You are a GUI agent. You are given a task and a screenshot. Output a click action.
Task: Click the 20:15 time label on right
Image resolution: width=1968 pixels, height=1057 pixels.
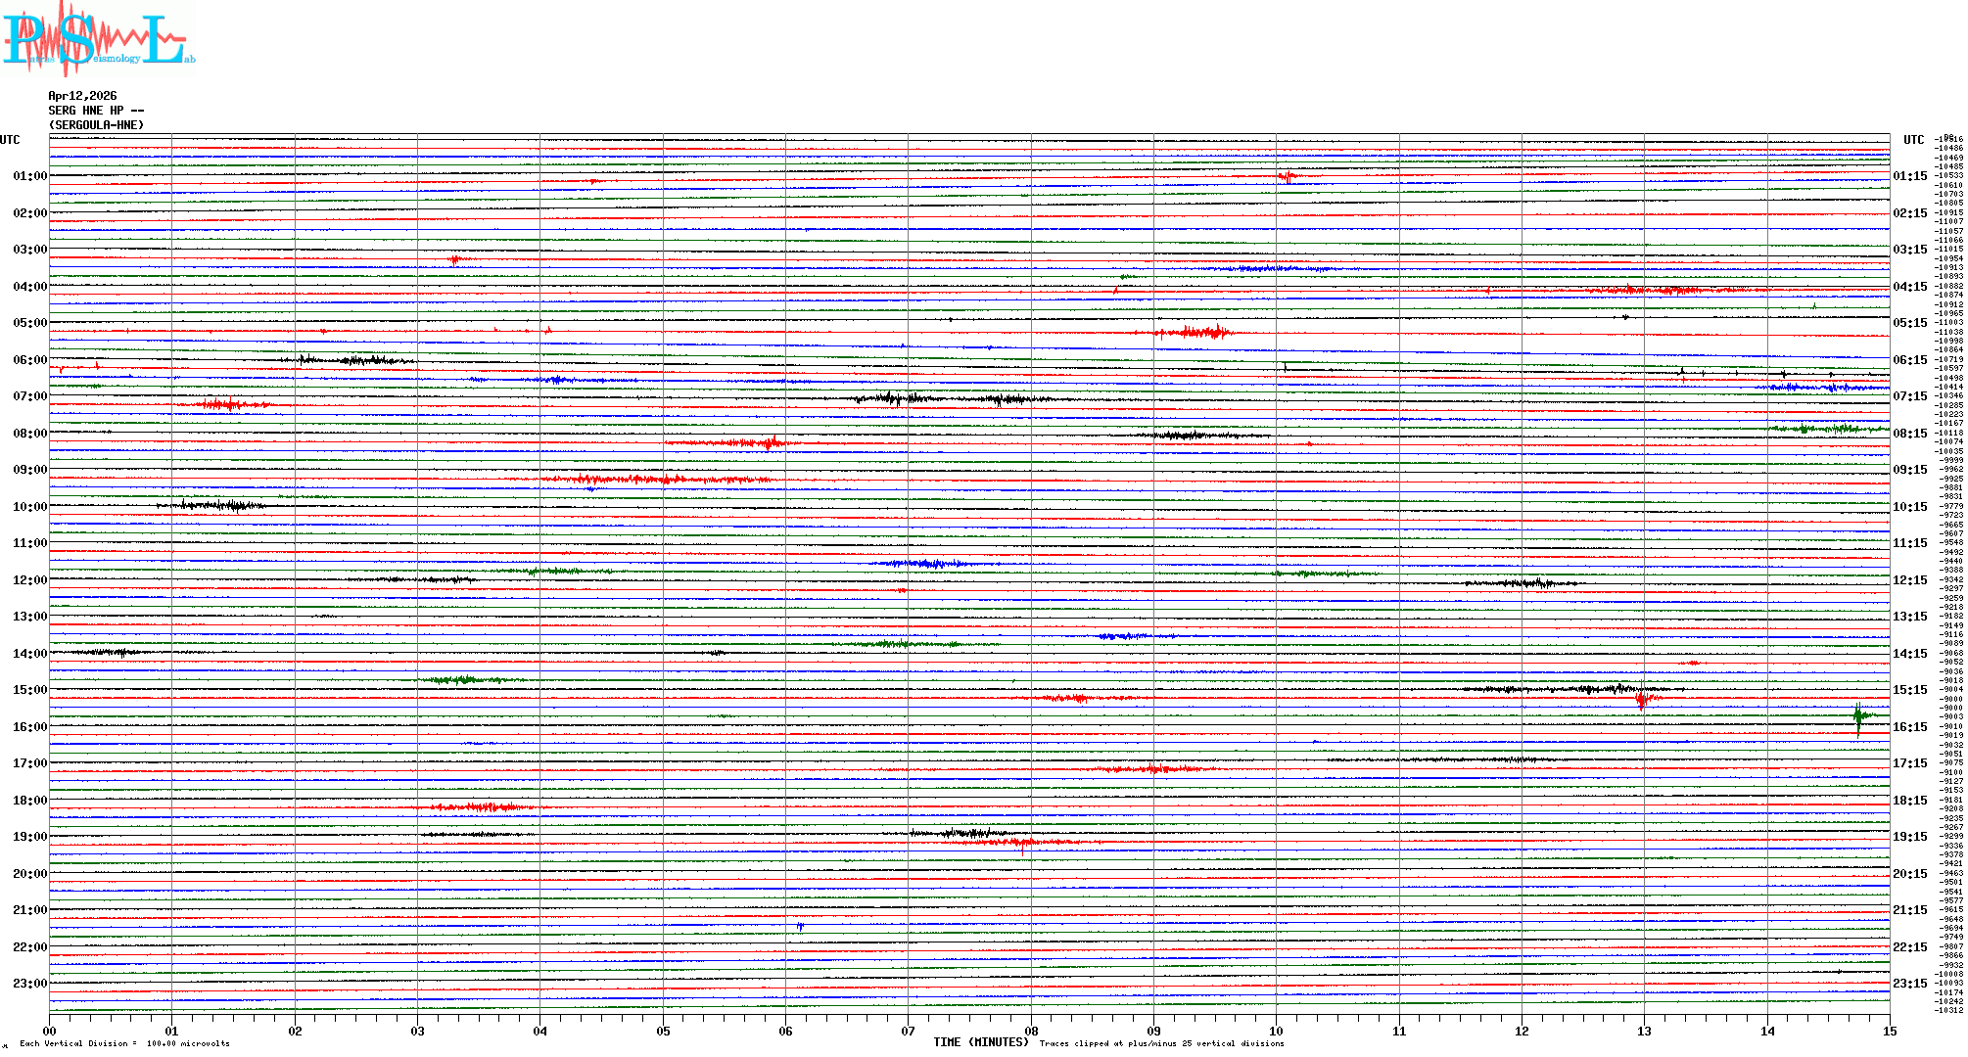click(x=1909, y=874)
